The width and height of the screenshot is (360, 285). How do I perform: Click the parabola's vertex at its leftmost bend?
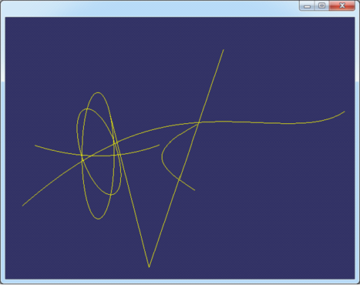tap(162, 156)
